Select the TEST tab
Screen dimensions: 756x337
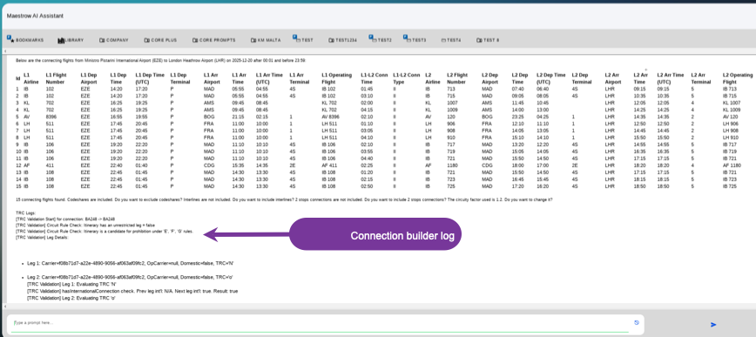pos(303,39)
